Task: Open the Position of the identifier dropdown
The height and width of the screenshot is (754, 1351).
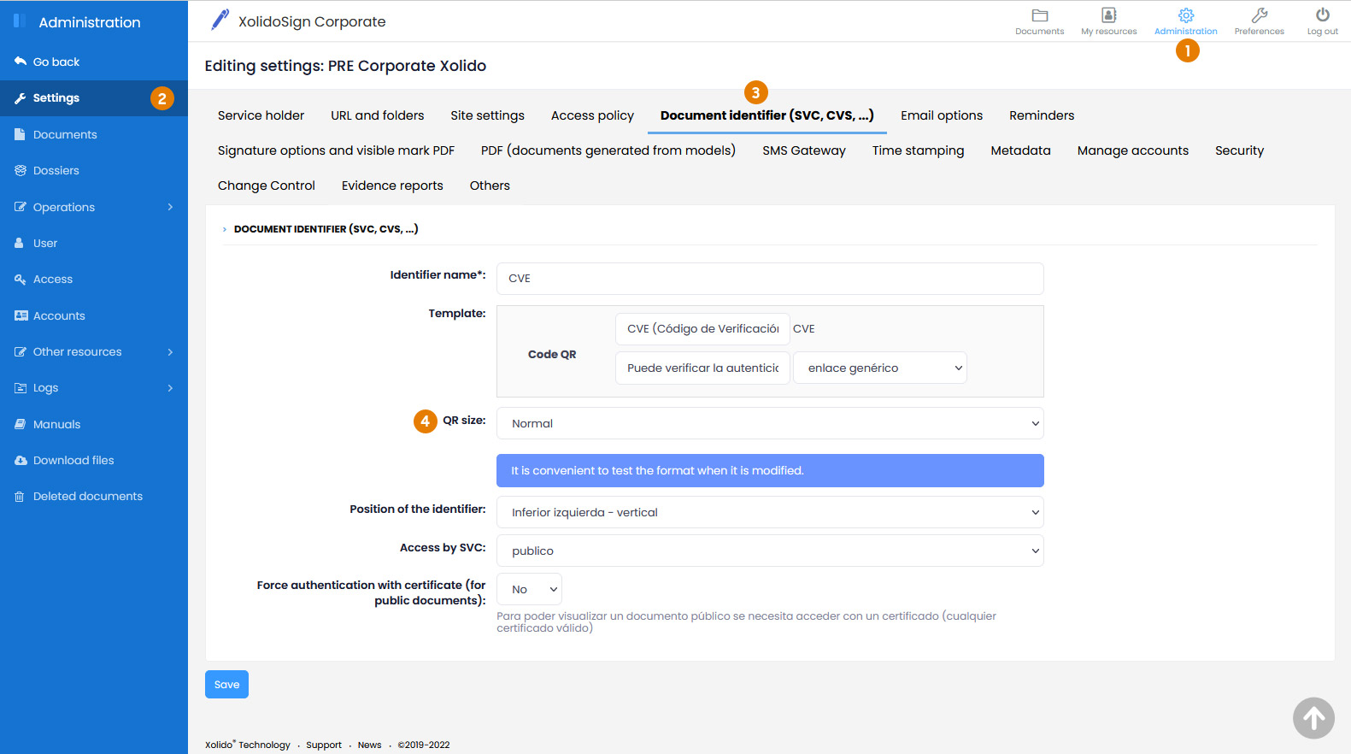Action: (770, 512)
